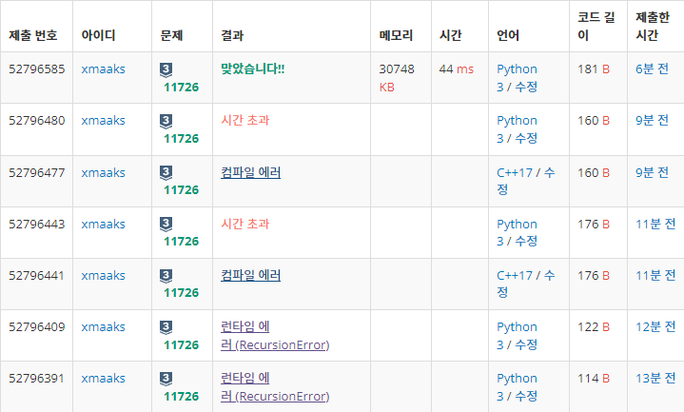The height and width of the screenshot is (412, 684).
Task: View compile error details for submission 52796441
Action: (x=251, y=275)
